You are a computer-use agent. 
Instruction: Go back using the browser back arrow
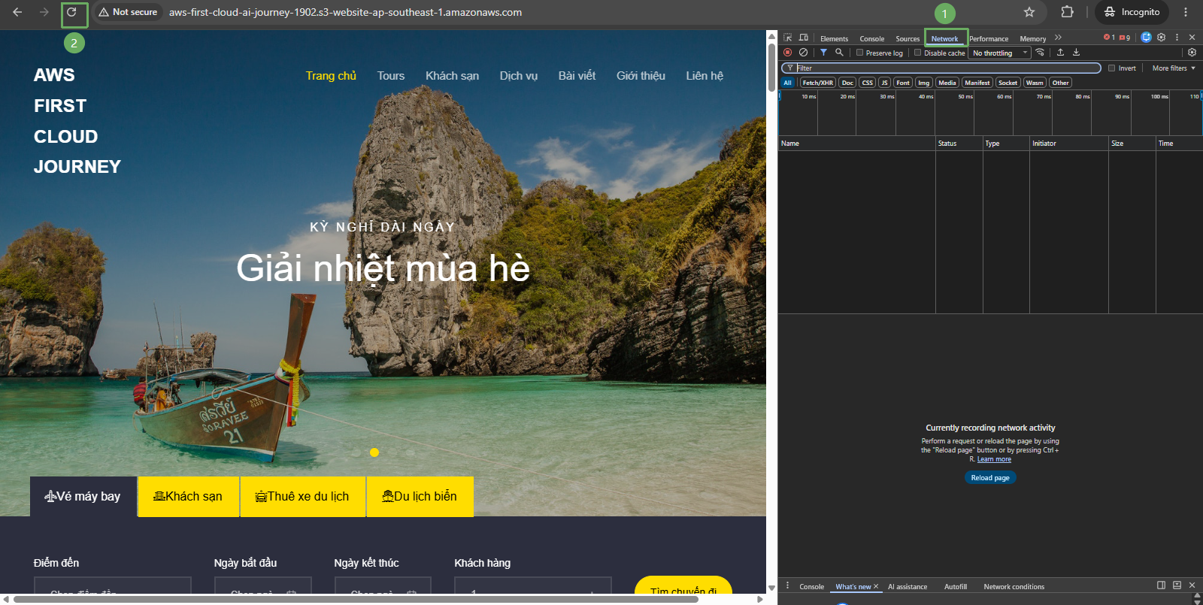17,13
